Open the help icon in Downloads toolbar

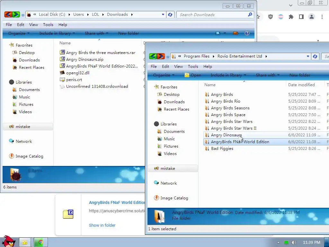(x=247, y=33)
